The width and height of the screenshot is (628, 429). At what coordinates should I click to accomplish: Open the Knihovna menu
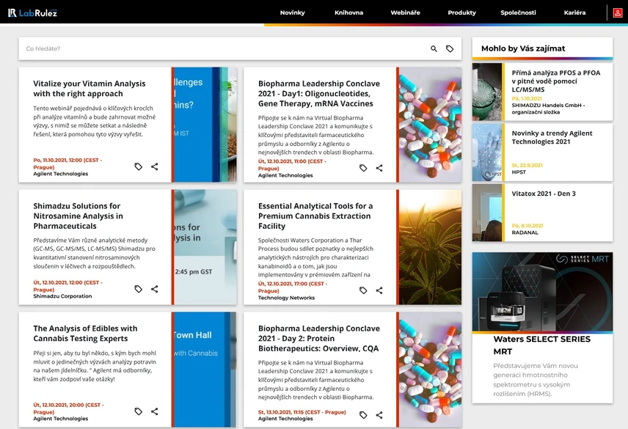point(348,12)
